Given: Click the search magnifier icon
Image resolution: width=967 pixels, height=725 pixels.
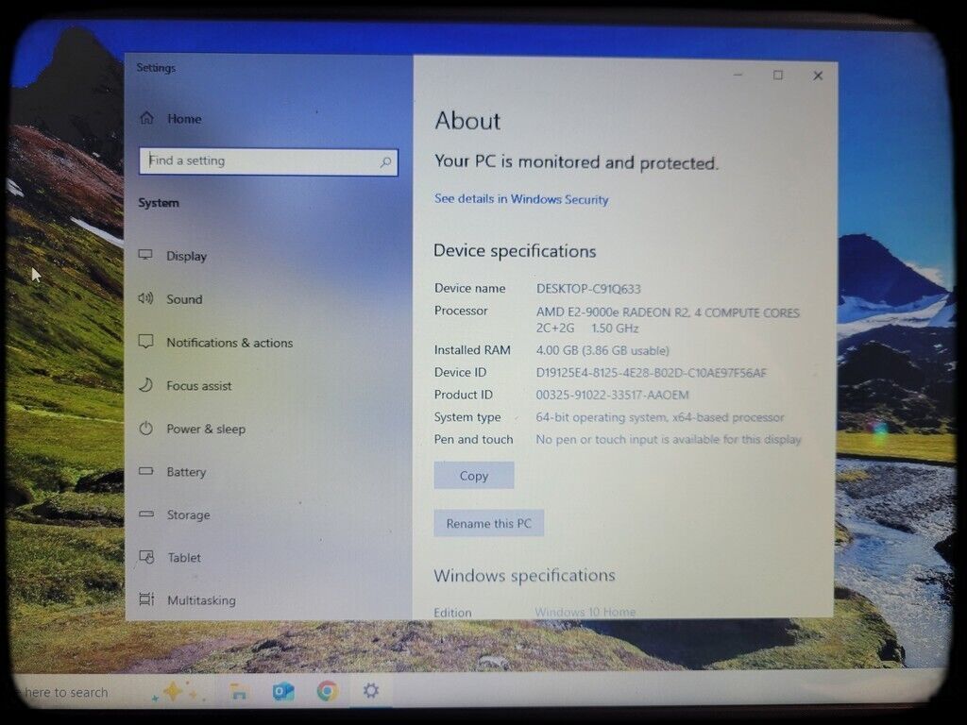Looking at the screenshot, I should (x=385, y=162).
